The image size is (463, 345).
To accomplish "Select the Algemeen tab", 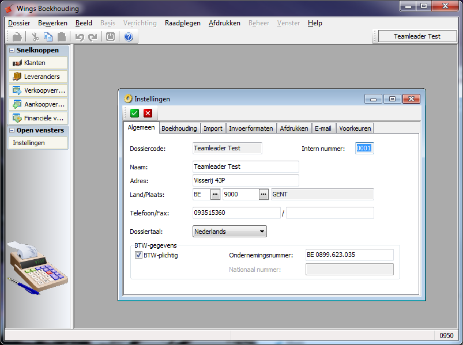I will (x=141, y=127).
